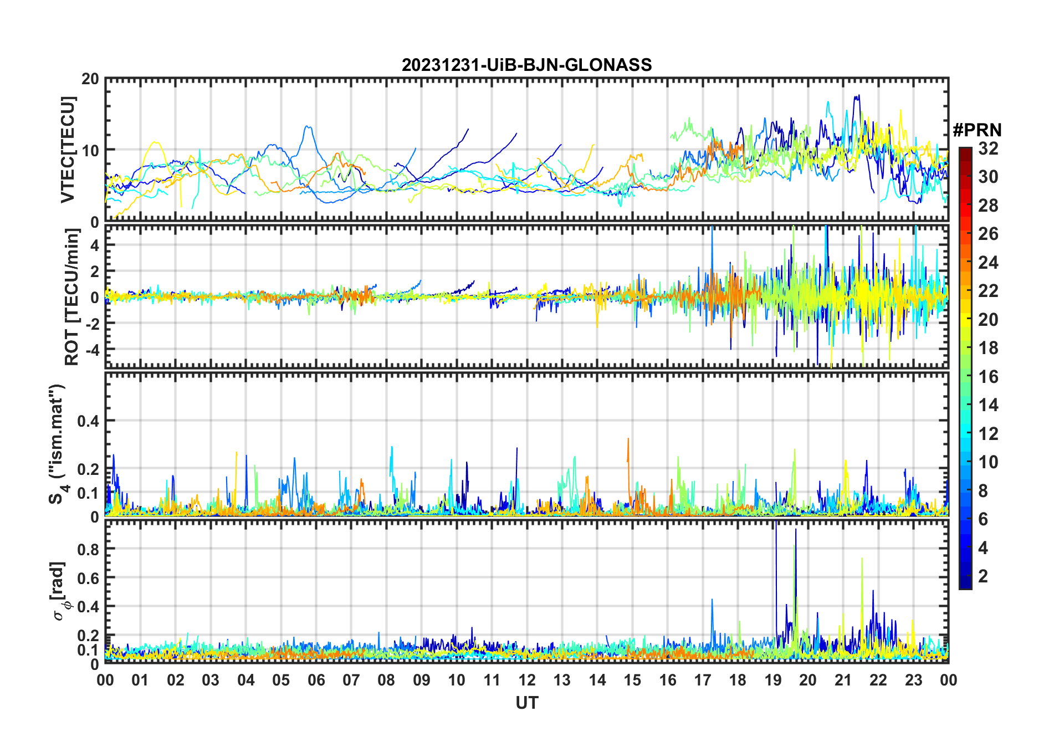Image resolution: width=1054 pixels, height=737 pixels.
Task: Click colorbar tick label 22
Action: 988,291
